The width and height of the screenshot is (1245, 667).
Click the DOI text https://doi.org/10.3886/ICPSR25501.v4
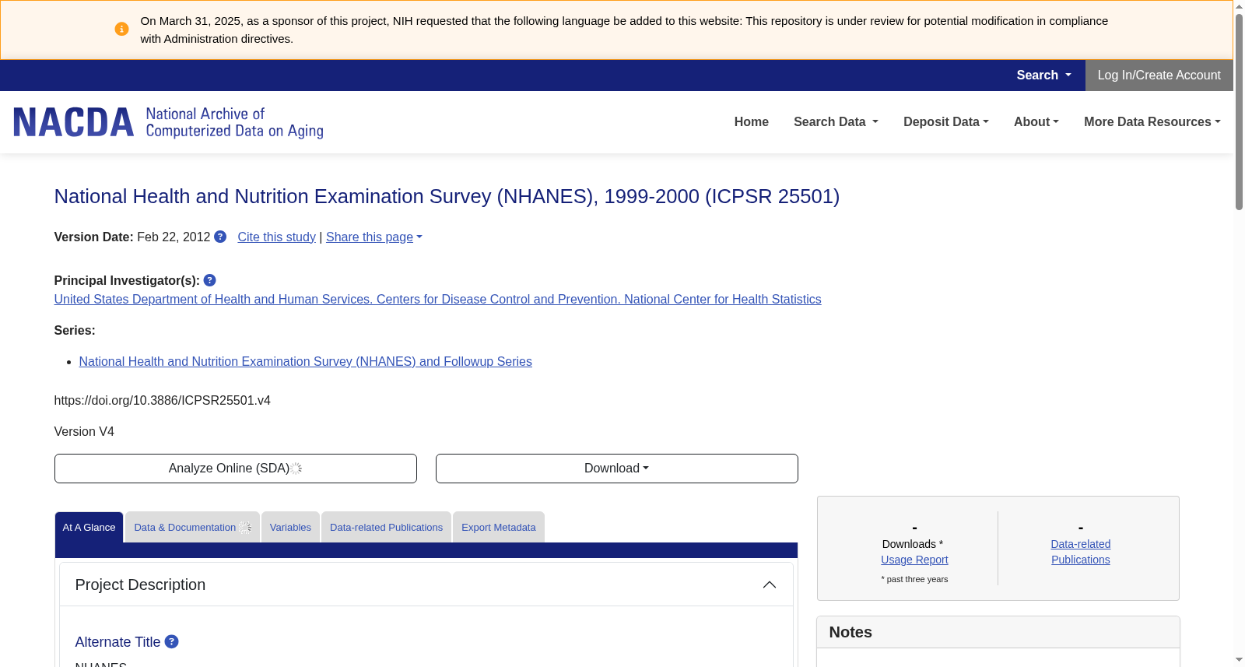[x=163, y=401]
